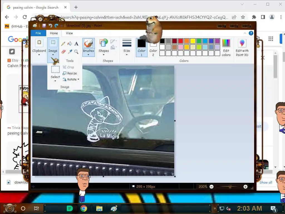This screenshot has width=285, height=214.
Task: Select the Pencil tool in Paint
Action: coord(63,44)
